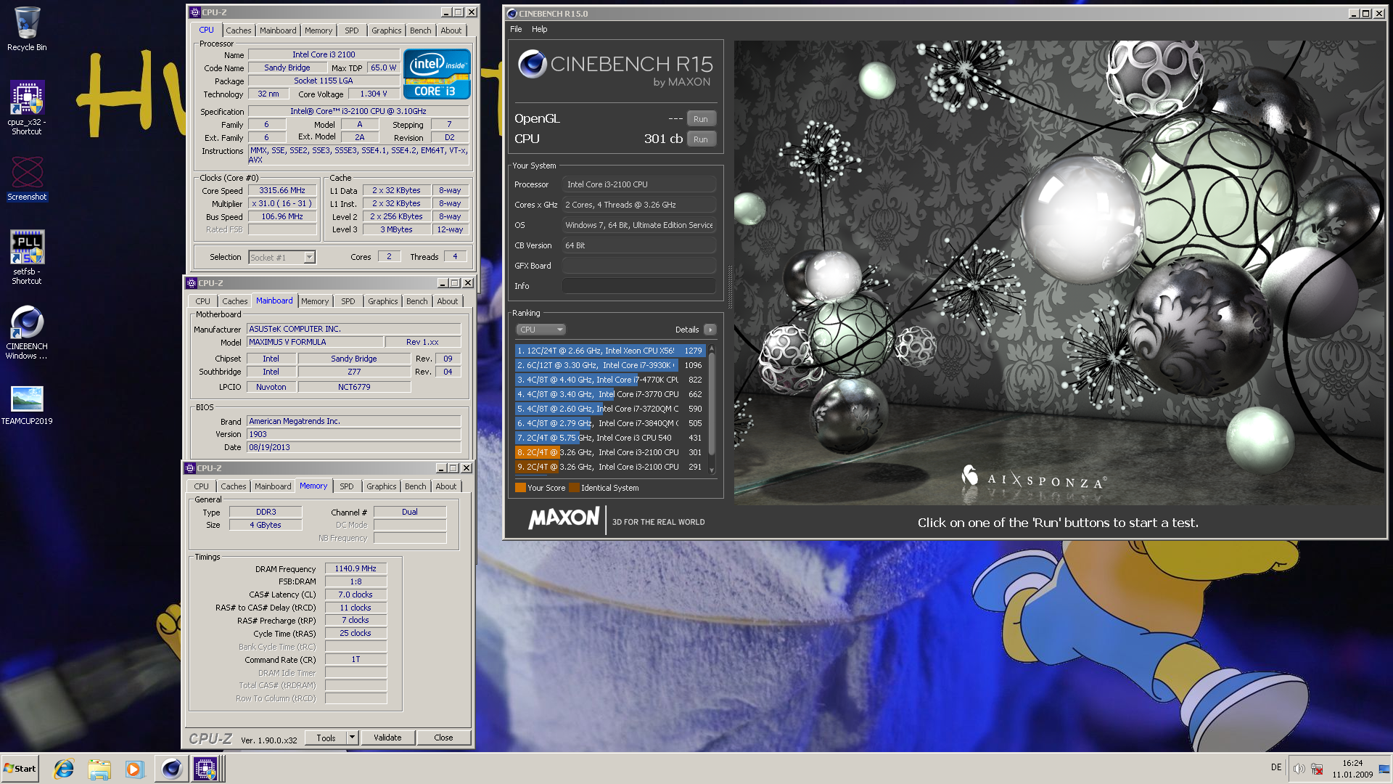Click the Close button in CPU-Z
The image size is (1393, 784).
443,738
